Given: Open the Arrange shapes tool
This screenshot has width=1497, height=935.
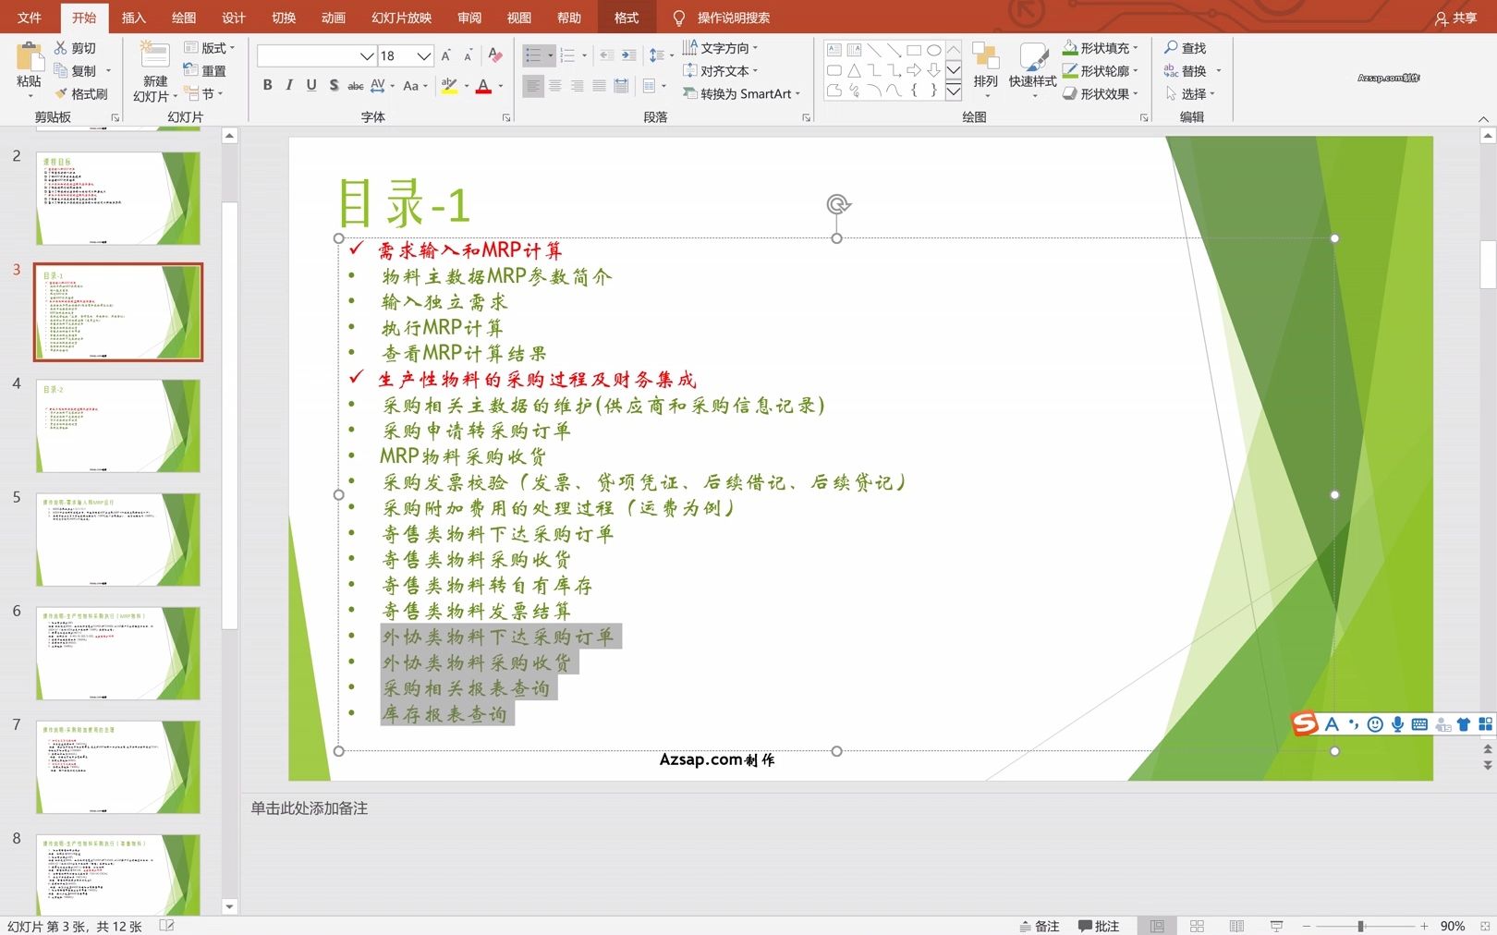Looking at the screenshot, I should click(x=986, y=71).
